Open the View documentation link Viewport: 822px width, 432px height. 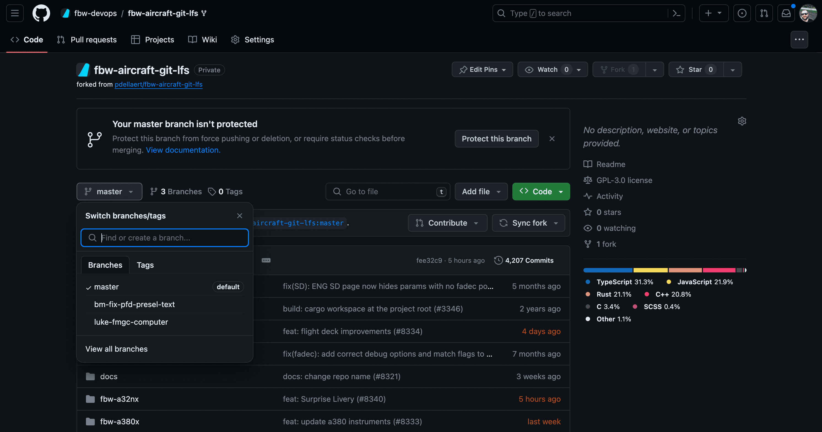tap(183, 150)
